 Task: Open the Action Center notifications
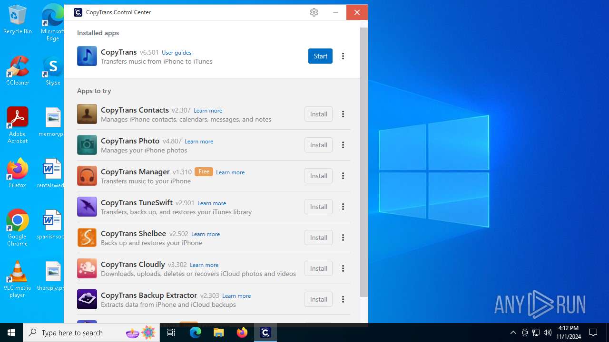tap(593, 332)
